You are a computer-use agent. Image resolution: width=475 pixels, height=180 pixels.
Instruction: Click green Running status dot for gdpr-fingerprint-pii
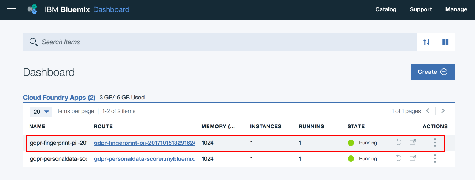[351, 143]
